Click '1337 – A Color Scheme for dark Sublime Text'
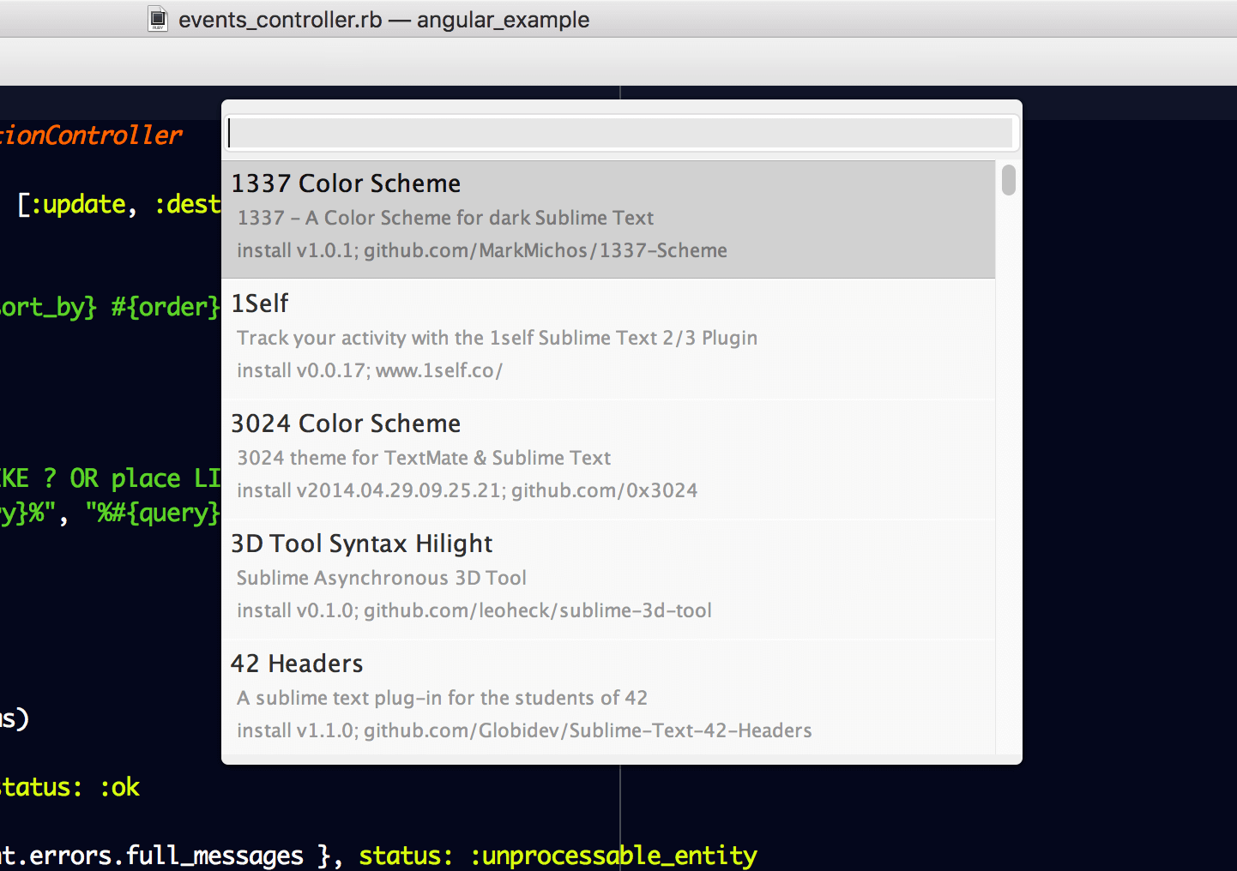Image resolution: width=1237 pixels, height=871 pixels. click(445, 218)
